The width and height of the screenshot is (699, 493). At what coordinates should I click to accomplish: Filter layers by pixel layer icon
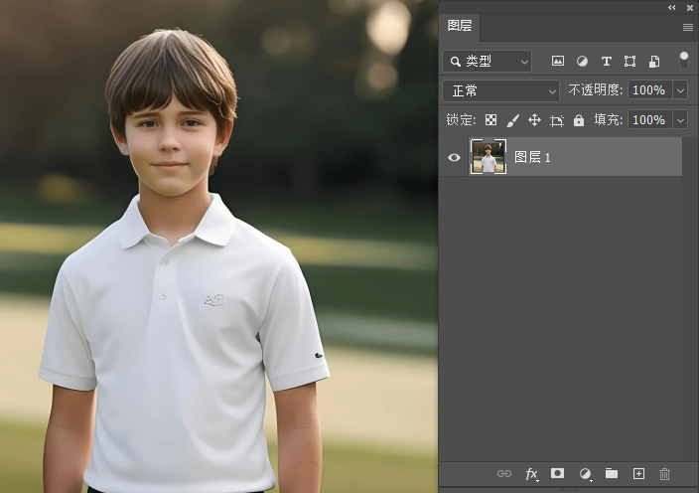558,62
